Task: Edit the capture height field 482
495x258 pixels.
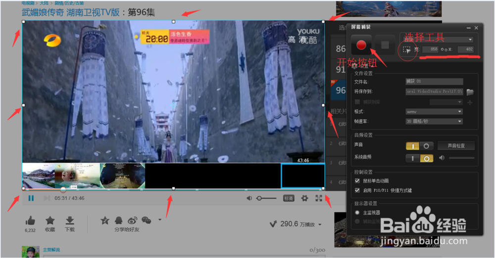Action: pyautogui.click(x=466, y=49)
